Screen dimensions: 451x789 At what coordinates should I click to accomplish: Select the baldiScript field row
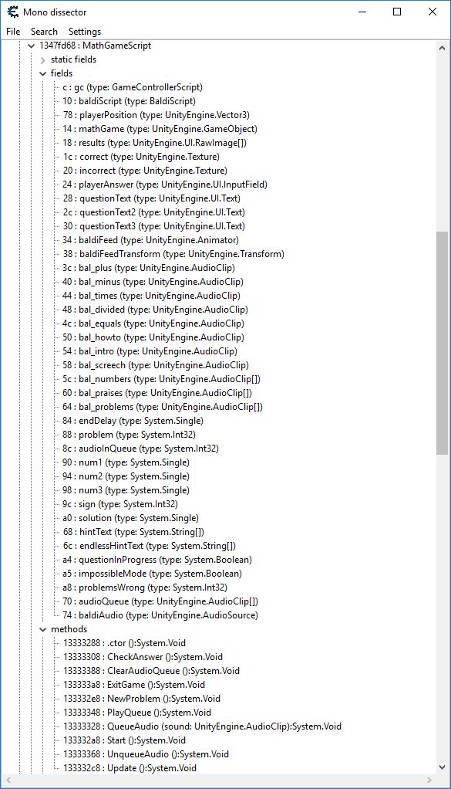coord(129,101)
